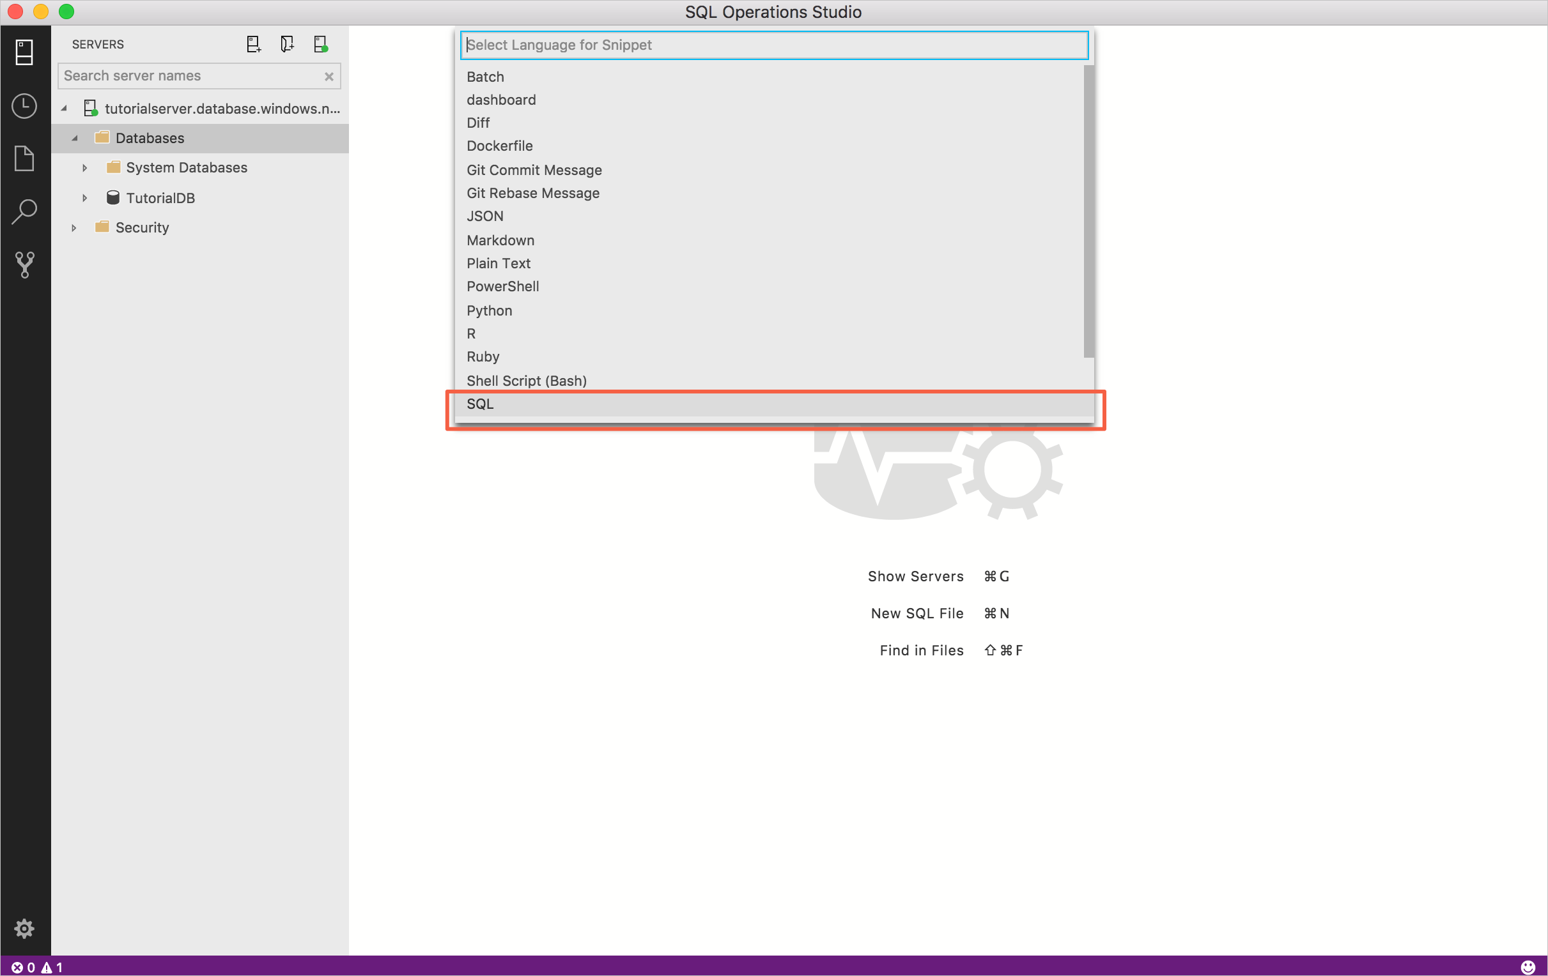
Task: Select PowerShell from snippet language list
Action: pos(503,287)
